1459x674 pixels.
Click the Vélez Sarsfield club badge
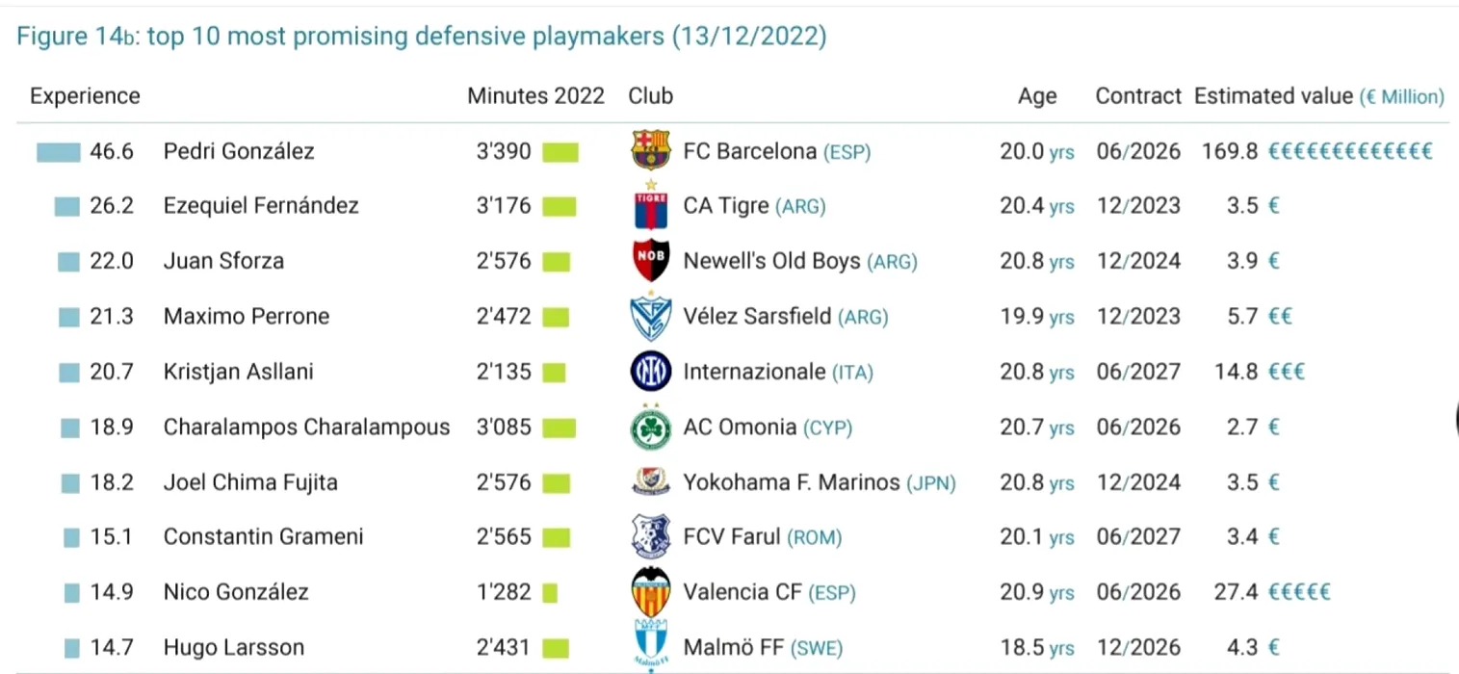(650, 317)
